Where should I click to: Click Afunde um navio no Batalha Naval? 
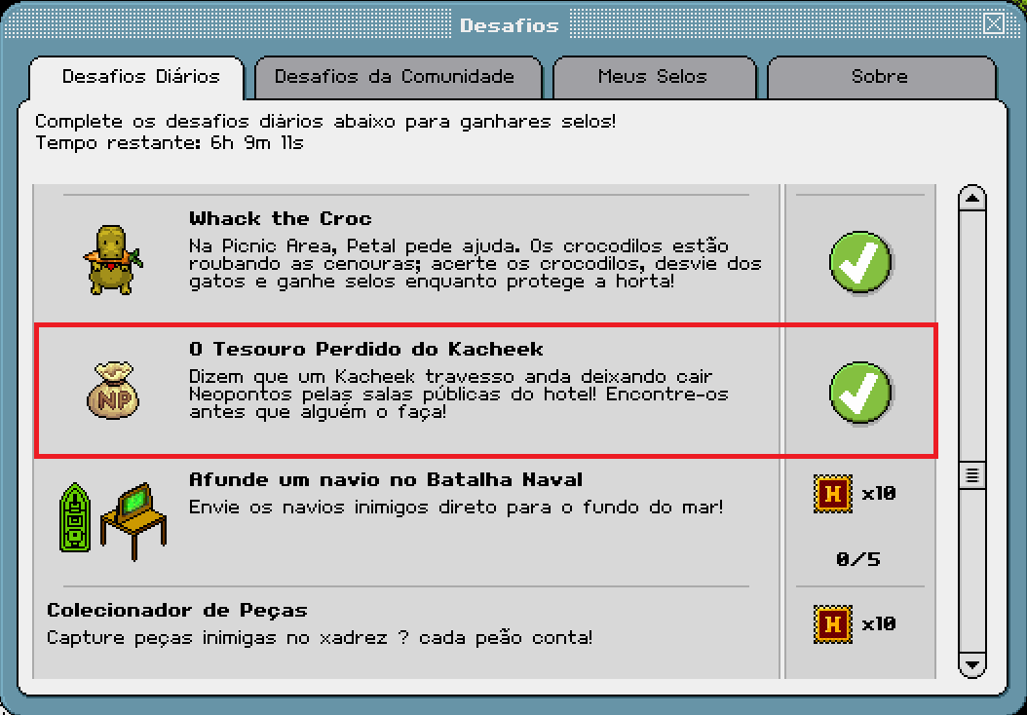[x=386, y=479]
